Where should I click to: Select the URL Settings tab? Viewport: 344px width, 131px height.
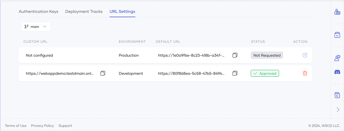point(122,12)
